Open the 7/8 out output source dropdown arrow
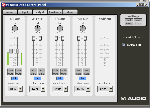150x108 pixels. [88, 89]
